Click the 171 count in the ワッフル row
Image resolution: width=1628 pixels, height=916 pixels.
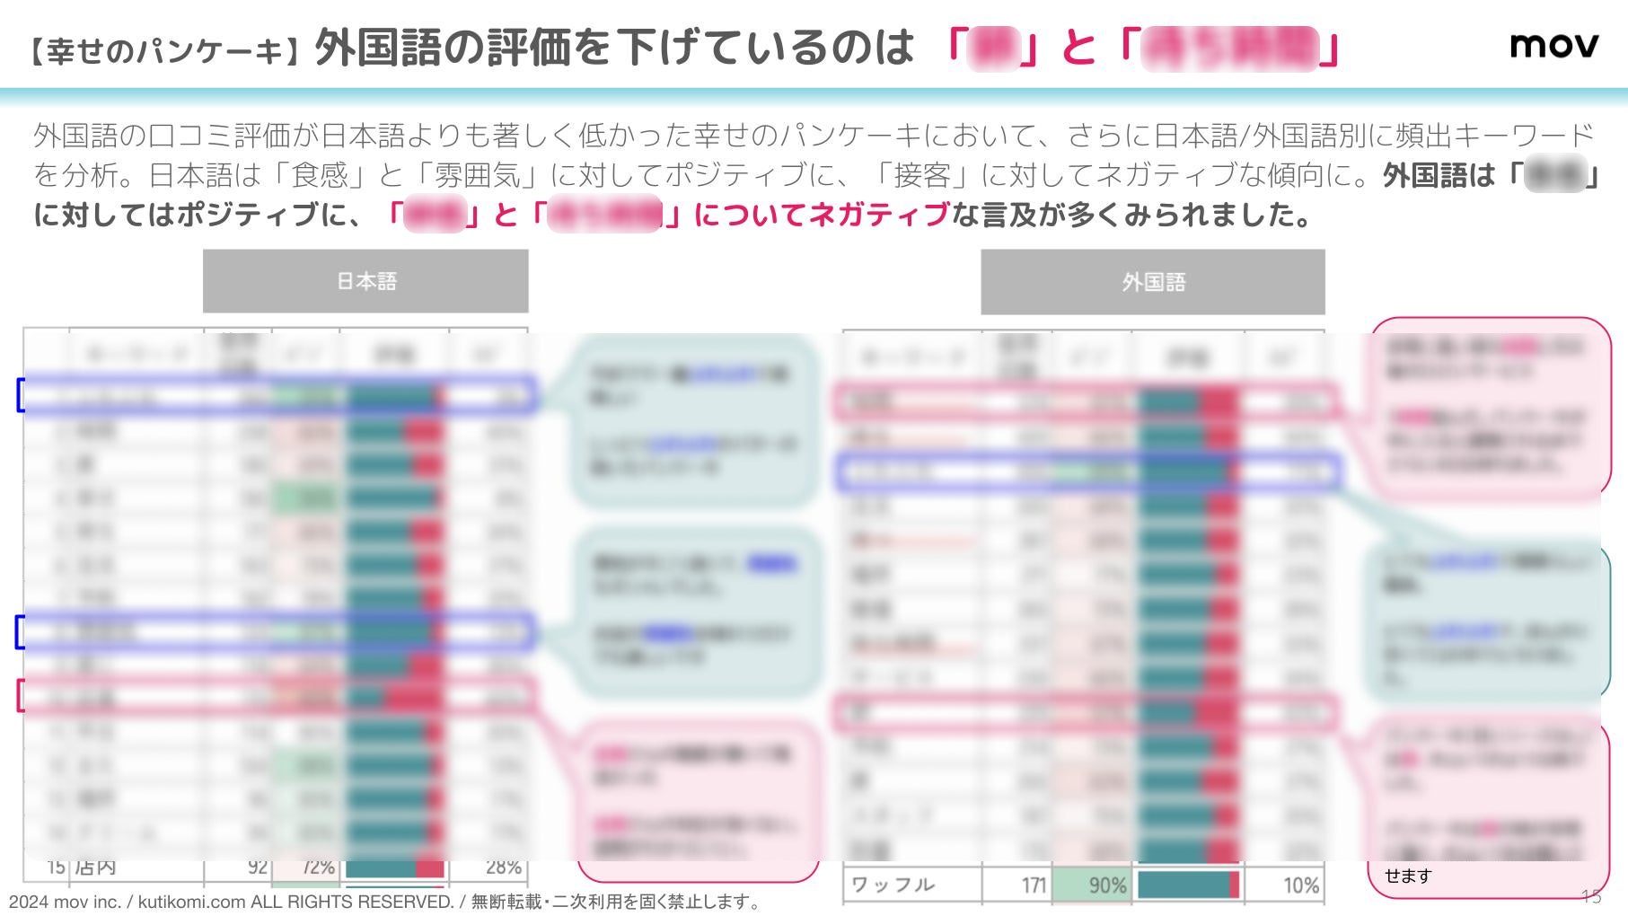pyautogui.click(x=1033, y=885)
